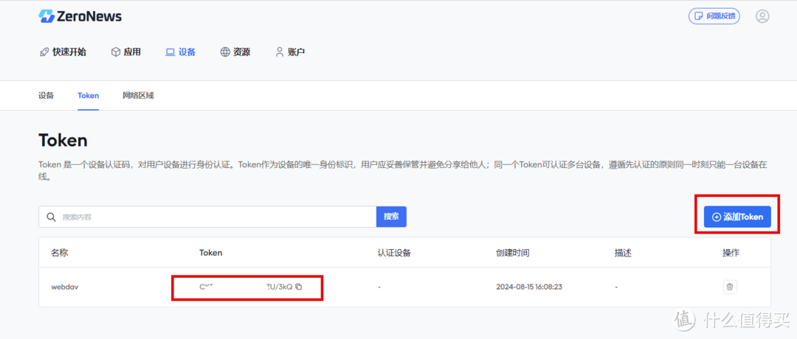Open 快速开始 from the top navigation

coord(63,52)
